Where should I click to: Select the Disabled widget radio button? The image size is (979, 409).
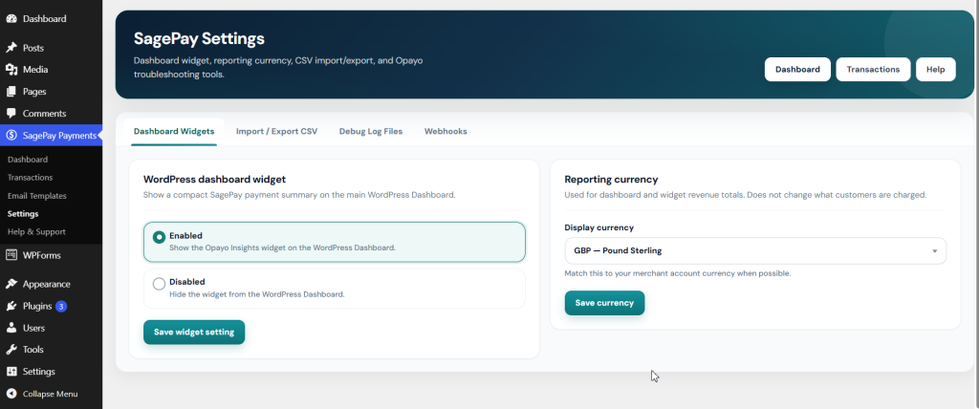click(x=160, y=284)
